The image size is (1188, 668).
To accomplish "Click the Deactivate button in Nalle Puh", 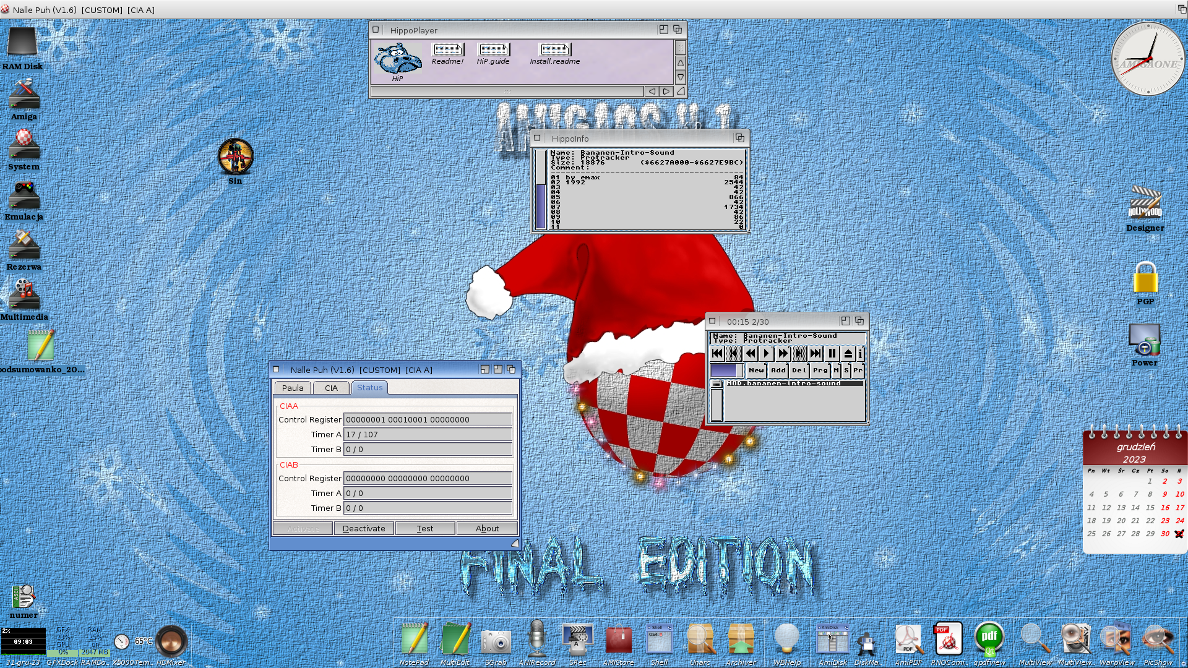I will tap(364, 528).
